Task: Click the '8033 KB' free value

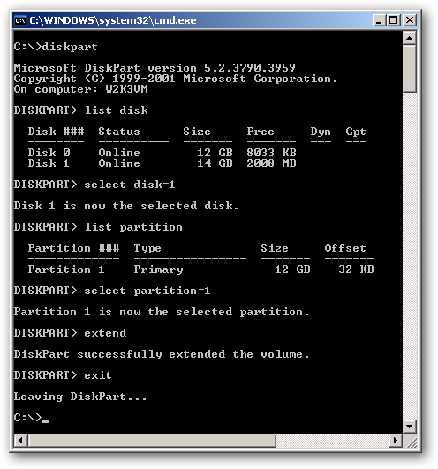Action: [271, 153]
